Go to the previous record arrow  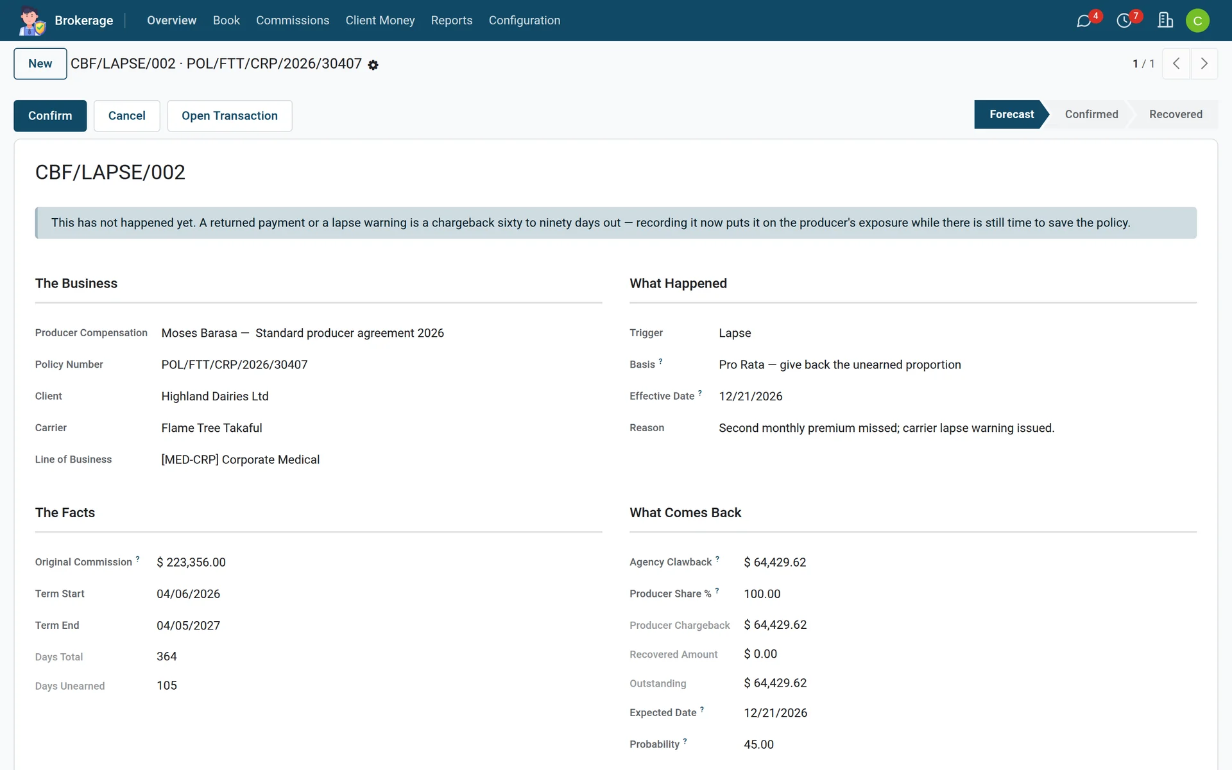(x=1176, y=64)
